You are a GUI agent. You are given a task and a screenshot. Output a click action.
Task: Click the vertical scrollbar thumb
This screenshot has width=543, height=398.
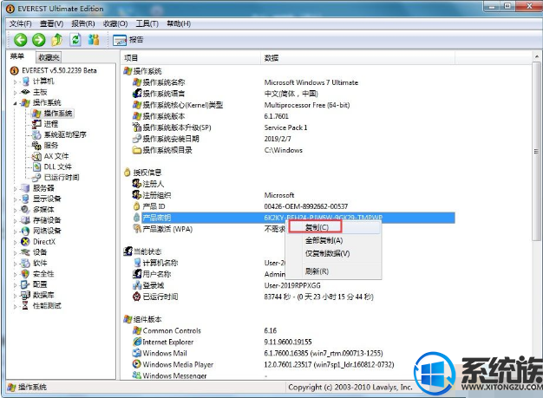(536, 151)
